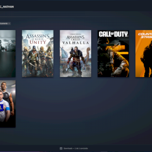Open 'Downloads – 1 de 1 concluído' status
152x152 pixels.
click(76, 148)
